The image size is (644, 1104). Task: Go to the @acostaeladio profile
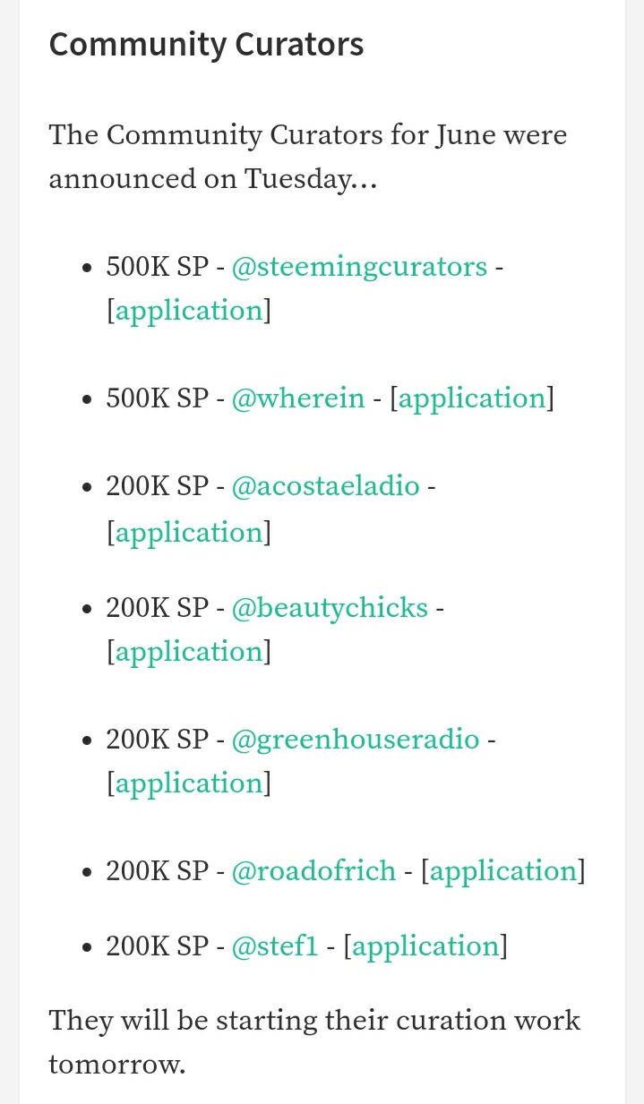click(x=325, y=486)
